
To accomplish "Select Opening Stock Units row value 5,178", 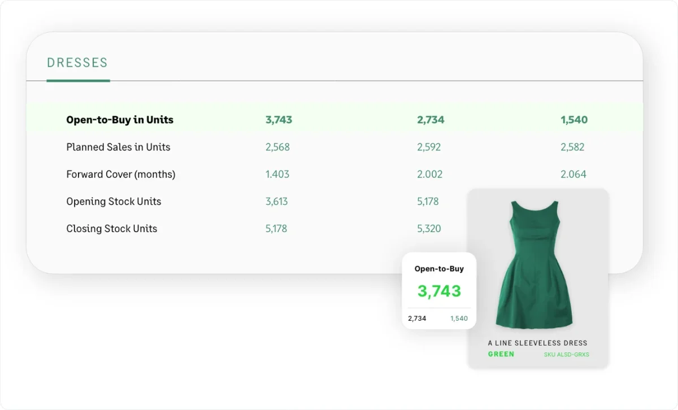I will (x=428, y=201).
